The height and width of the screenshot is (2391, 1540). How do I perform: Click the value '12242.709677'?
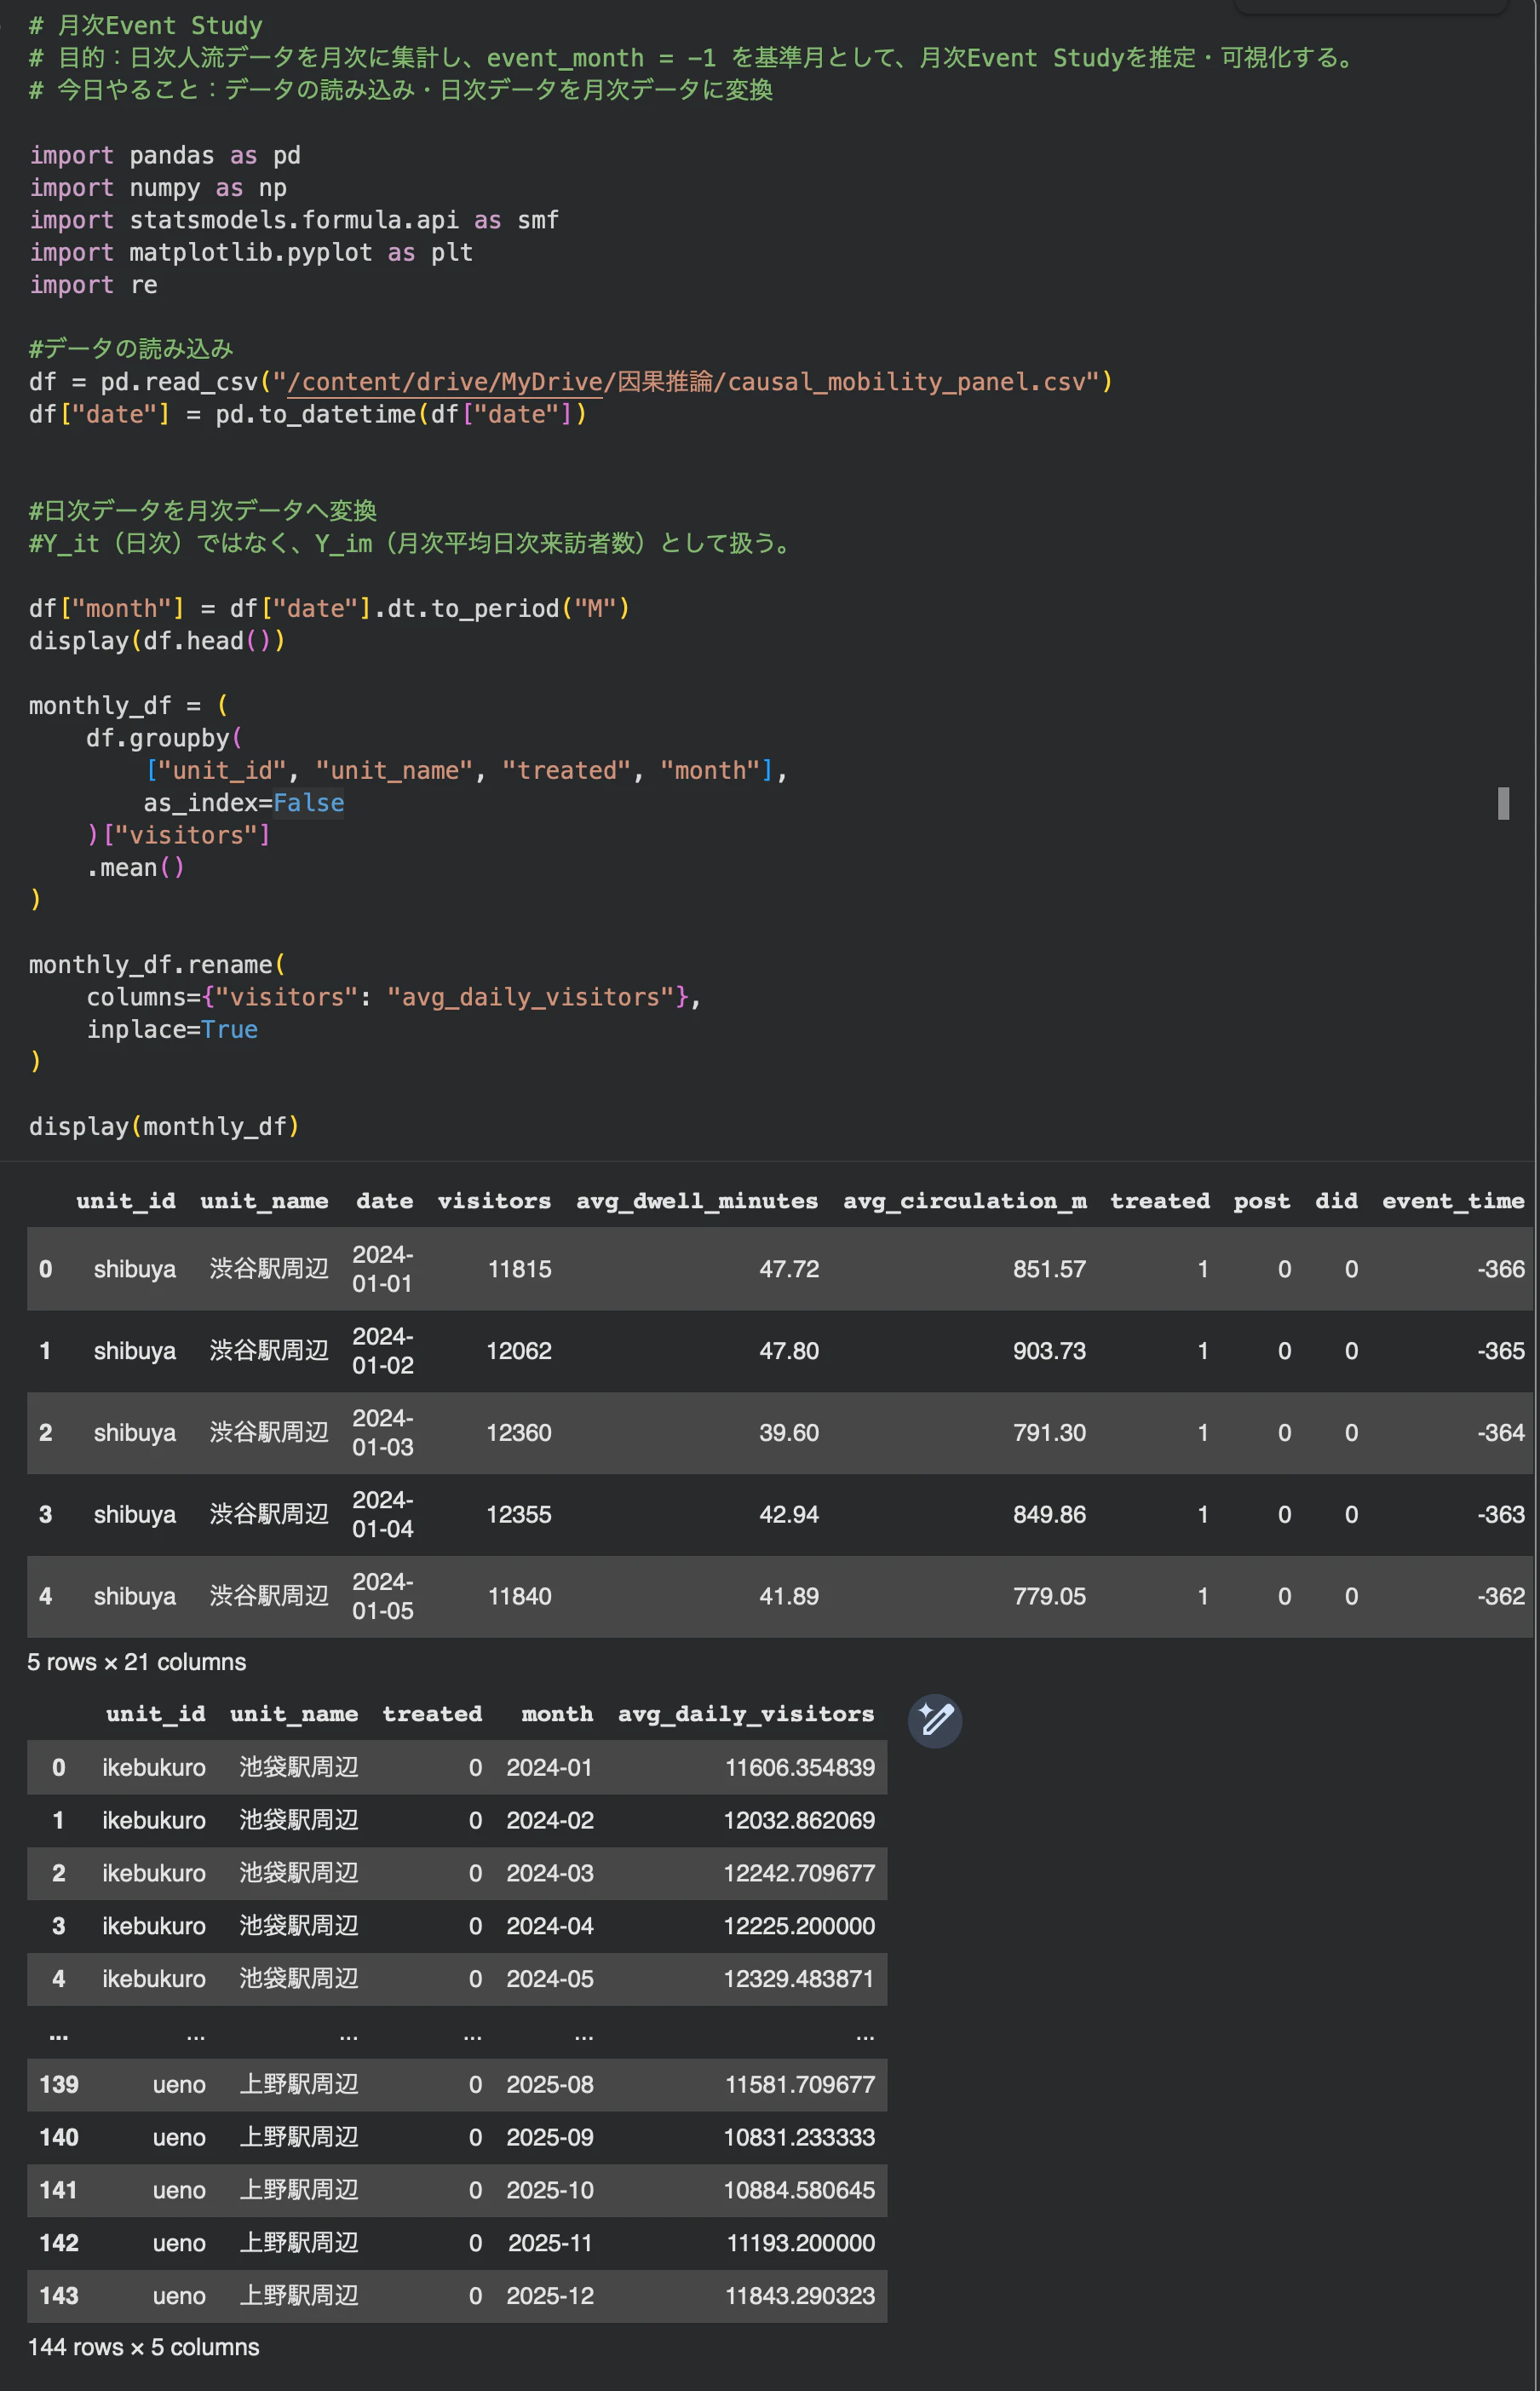[x=799, y=1874]
